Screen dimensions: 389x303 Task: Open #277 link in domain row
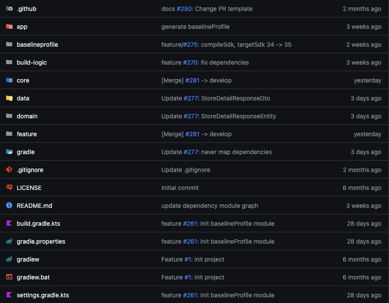click(x=191, y=116)
